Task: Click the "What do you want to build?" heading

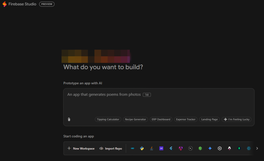Action: pos(103,67)
